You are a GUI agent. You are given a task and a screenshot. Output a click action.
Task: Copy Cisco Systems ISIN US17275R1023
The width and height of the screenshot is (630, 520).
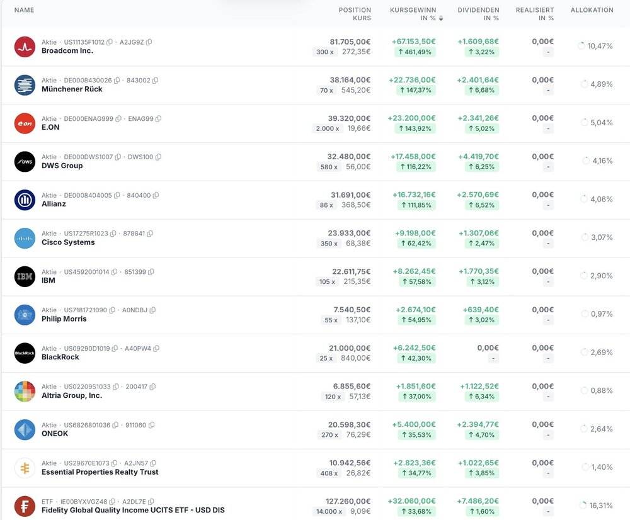[x=113, y=234]
